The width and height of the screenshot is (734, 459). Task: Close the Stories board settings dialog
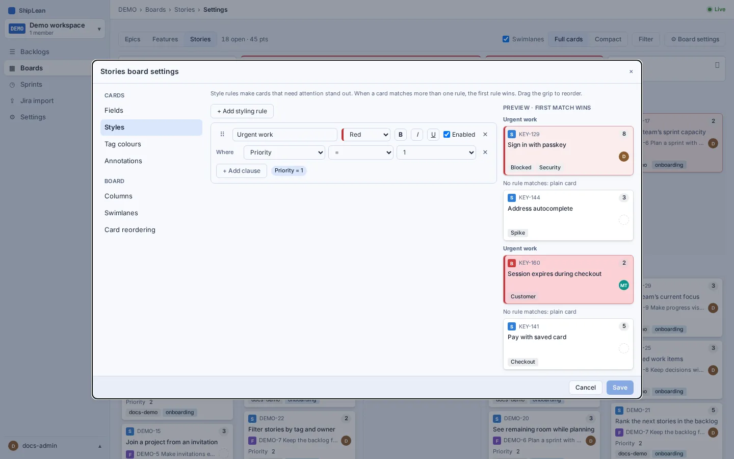click(x=631, y=71)
